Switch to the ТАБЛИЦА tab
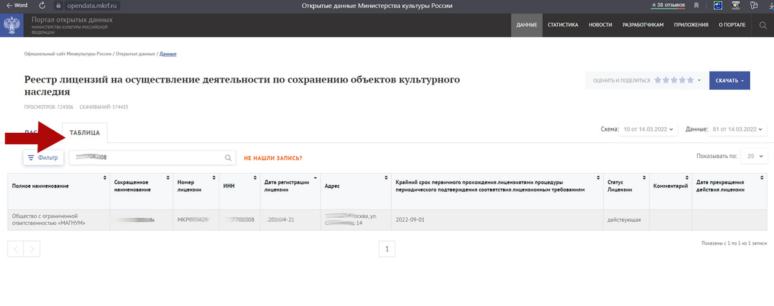The height and width of the screenshot is (306, 774). [84, 132]
